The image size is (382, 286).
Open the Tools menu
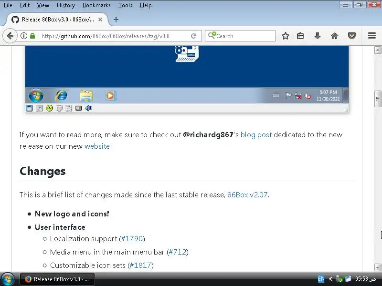pyautogui.click(x=125, y=5)
